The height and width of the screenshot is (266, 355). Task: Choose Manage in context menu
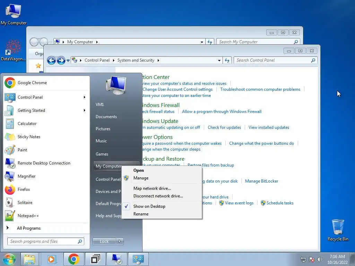[x=162, y=178]
